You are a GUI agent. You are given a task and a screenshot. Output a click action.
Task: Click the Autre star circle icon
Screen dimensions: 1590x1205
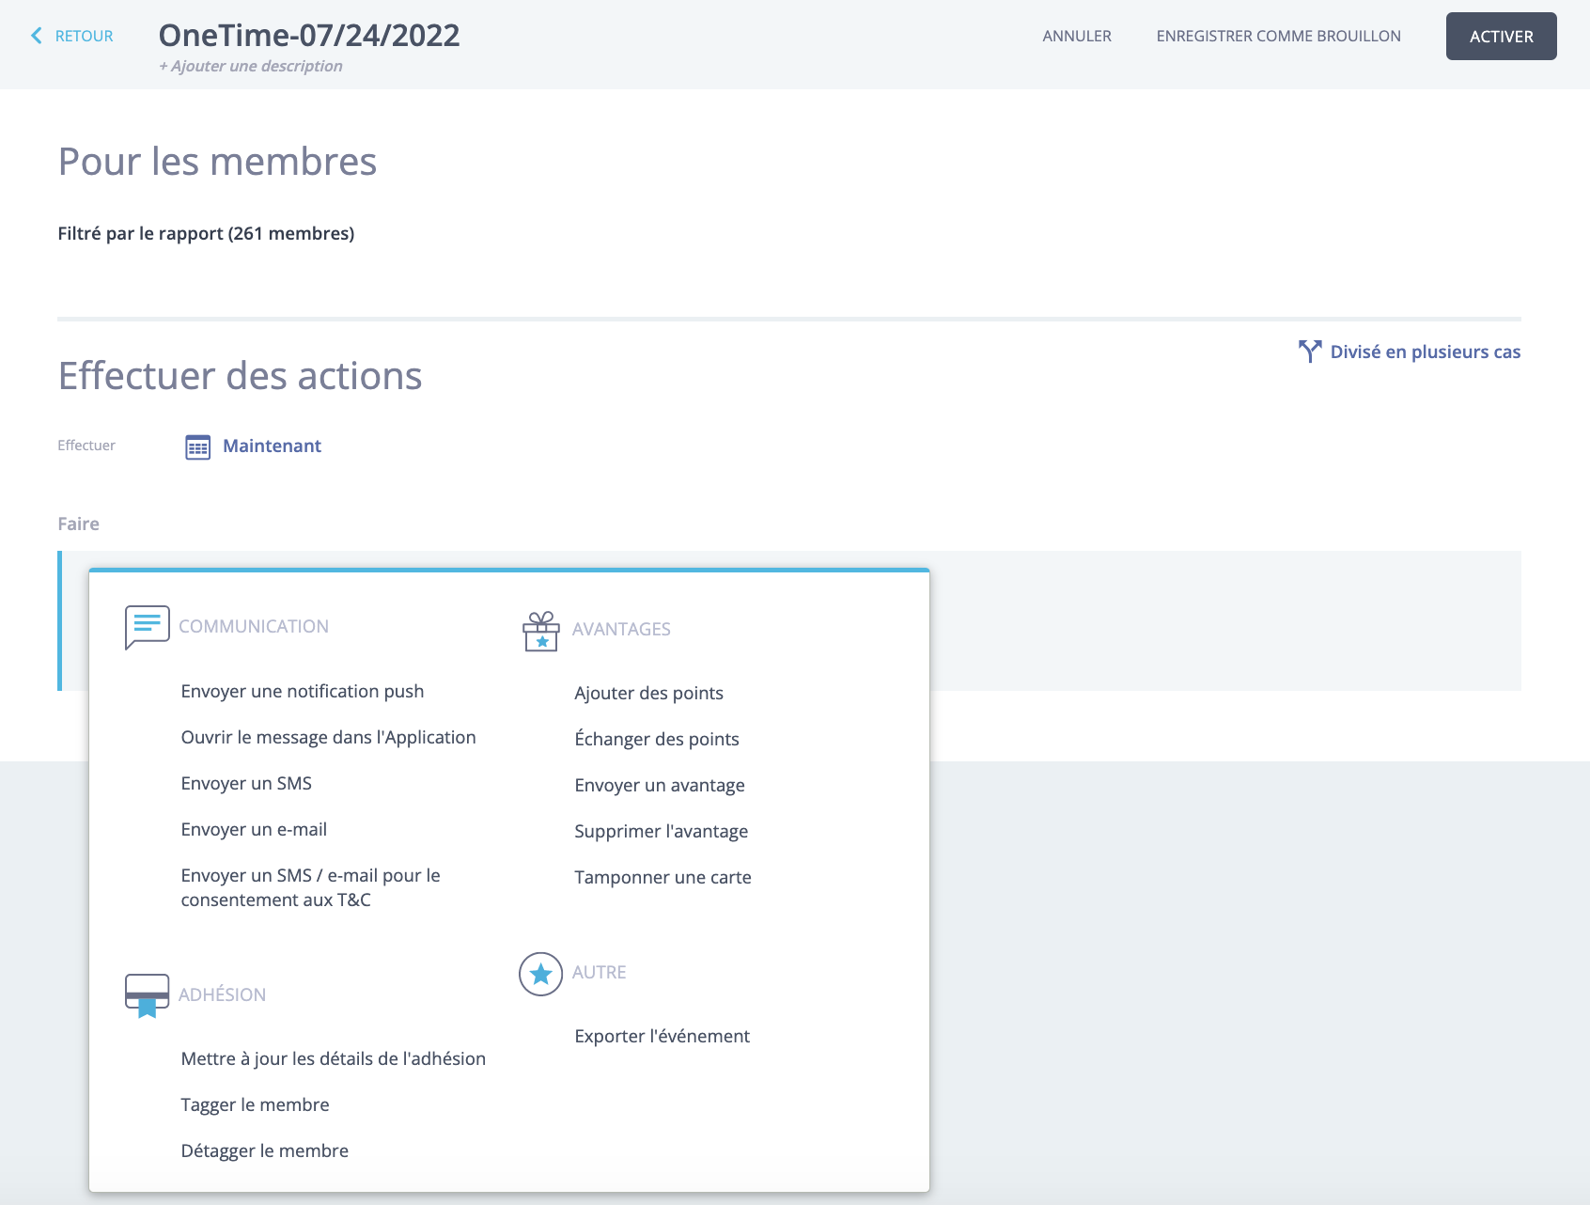point(541,974)
